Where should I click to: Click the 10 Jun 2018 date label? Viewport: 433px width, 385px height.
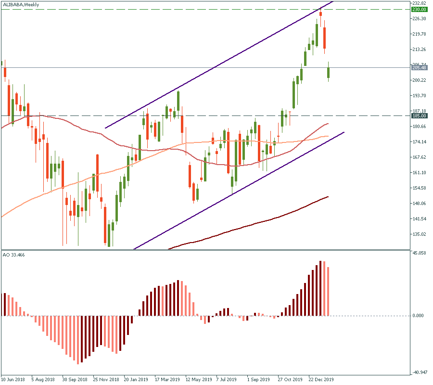pos(13,379)
